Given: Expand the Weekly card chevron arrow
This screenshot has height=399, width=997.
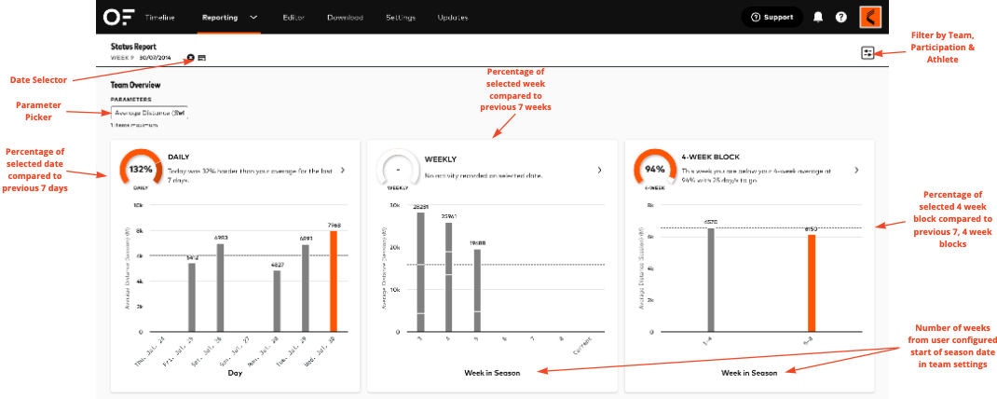Looking at the screenshot, I should pos(599,171).
